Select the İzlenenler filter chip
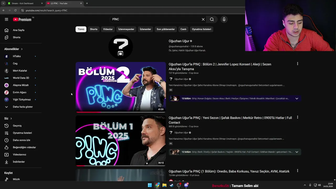 pos(145,29)
